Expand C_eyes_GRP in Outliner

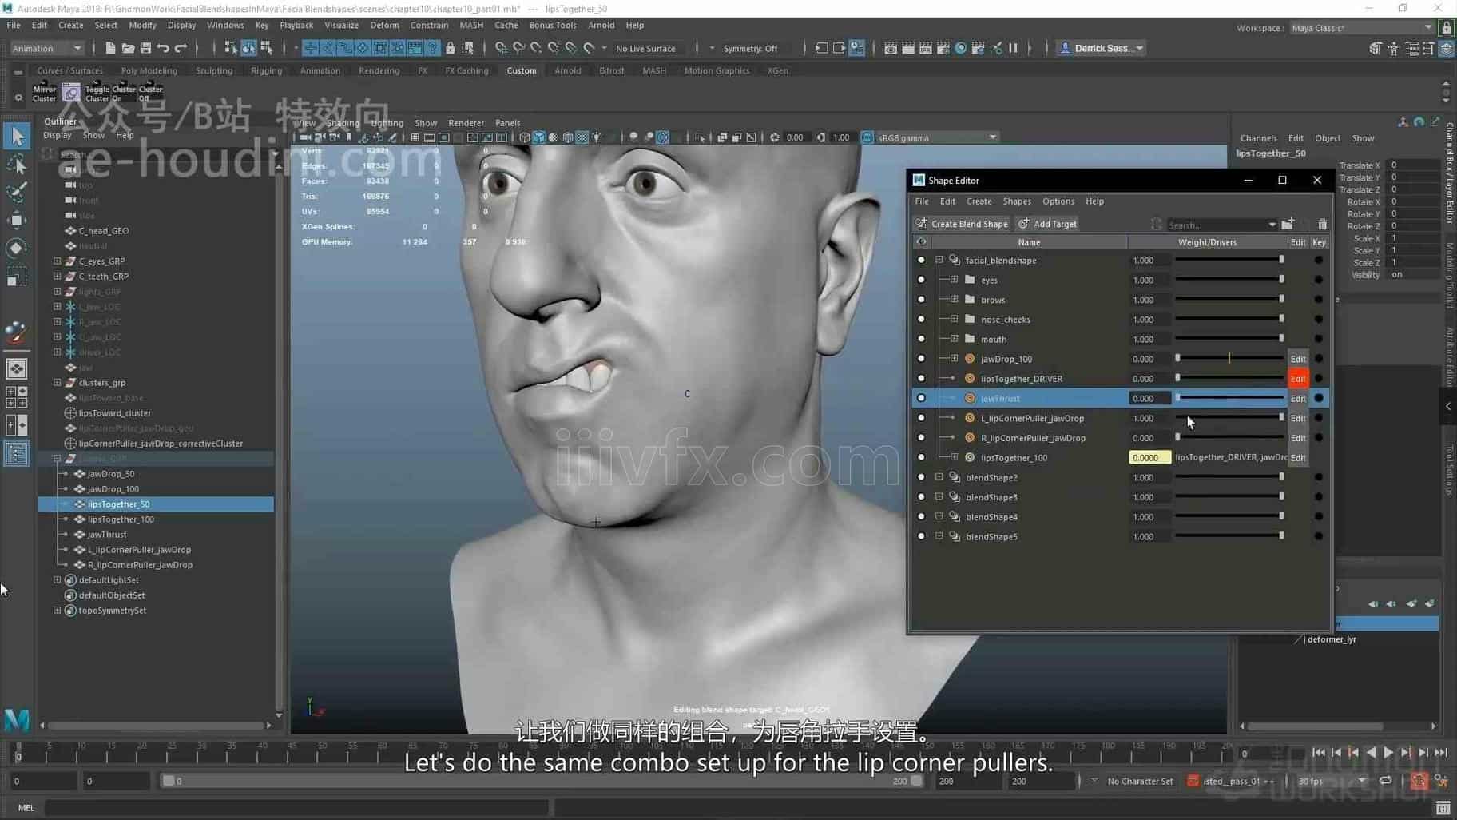pos(57,261)
